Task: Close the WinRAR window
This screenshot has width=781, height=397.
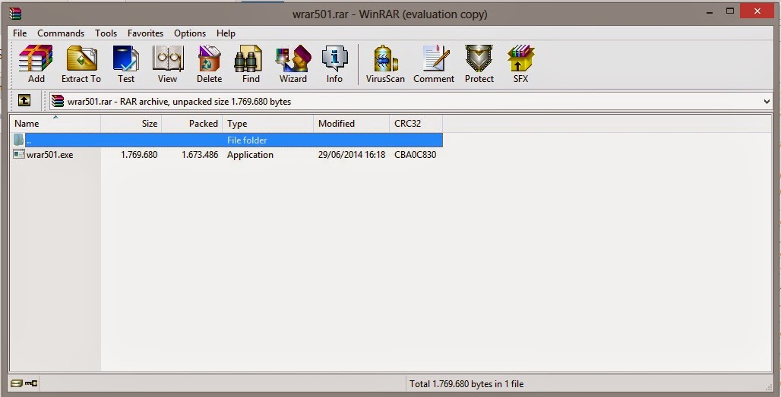Action: [757, 11]
